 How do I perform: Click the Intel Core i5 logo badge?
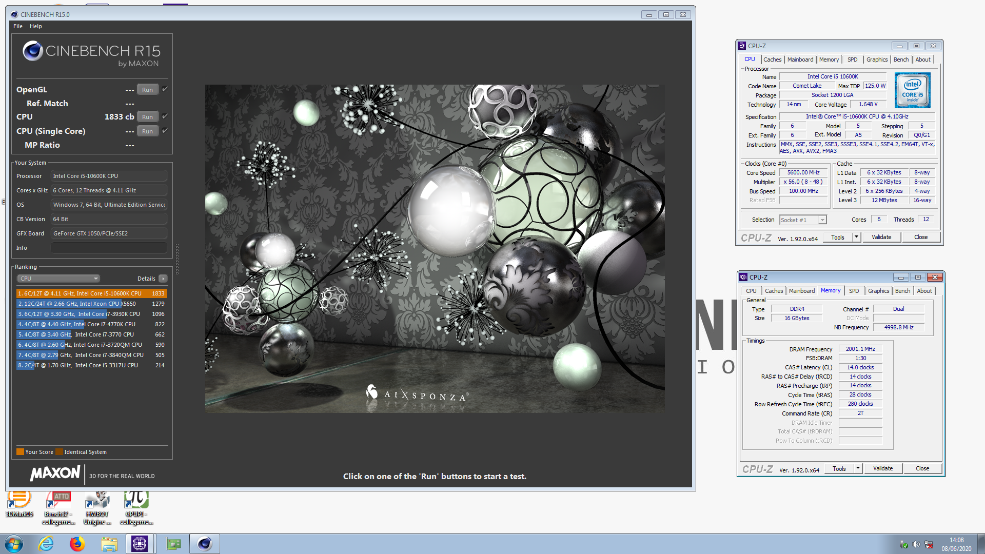tap(913, 90)
